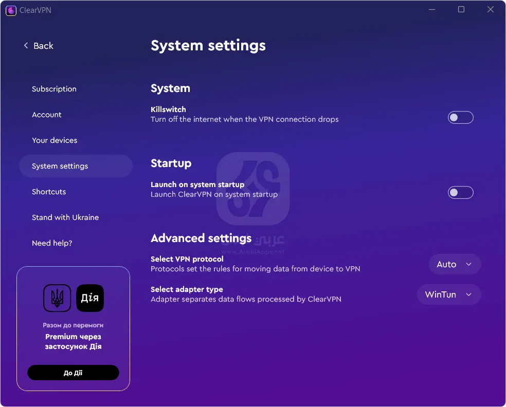Open the Account settings section
The height and width of the screenshot is (407, 506).
tap(47, 115)
